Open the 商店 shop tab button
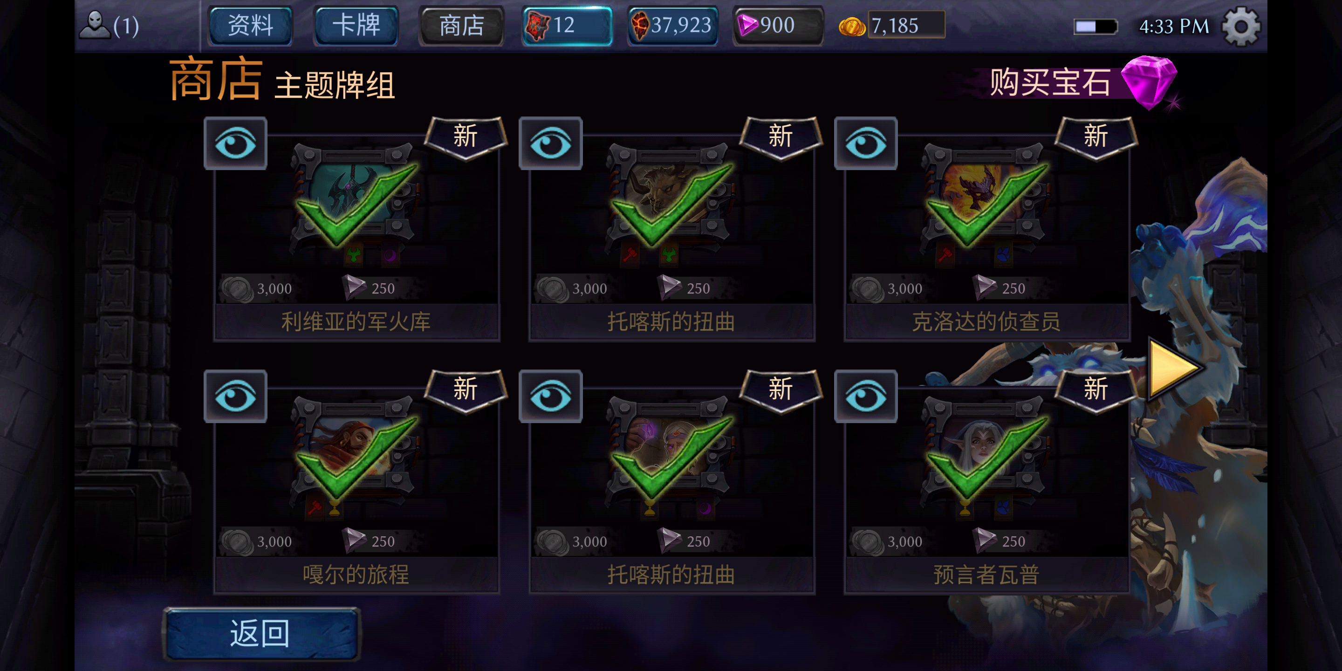The width and height of the screenshot is (1342, 671). click(x=462, y=26)
